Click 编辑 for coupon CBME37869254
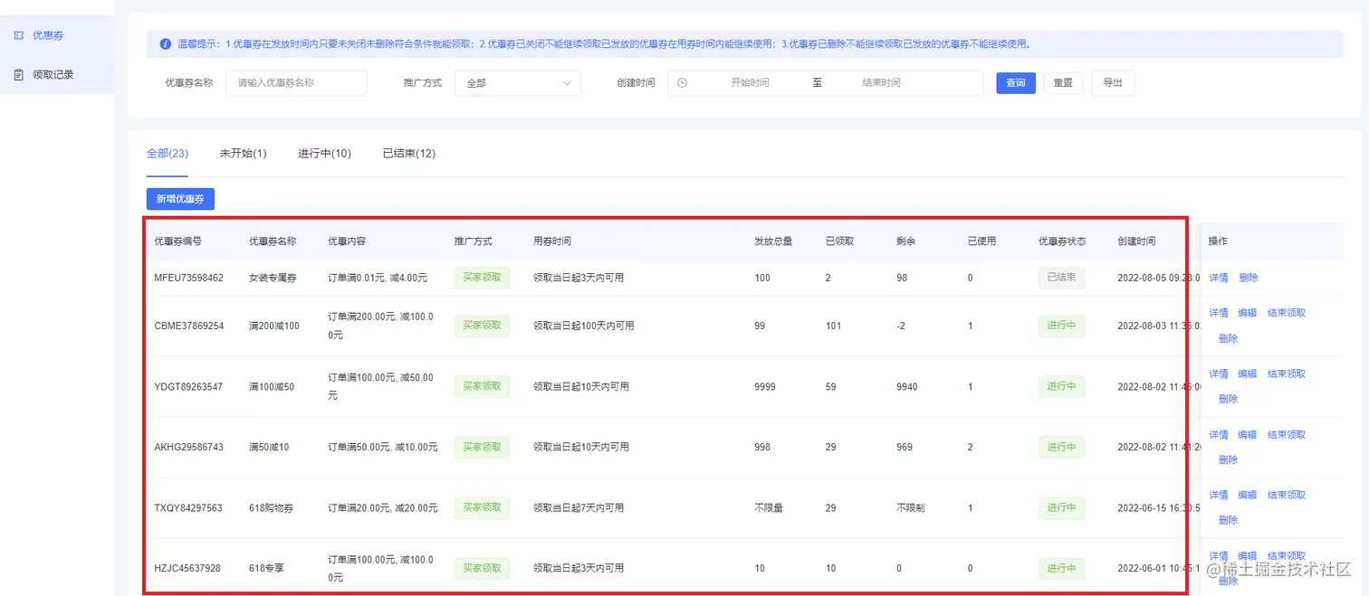The width and height of the screenshot is (1369, 596). [x=1248, y=313]
